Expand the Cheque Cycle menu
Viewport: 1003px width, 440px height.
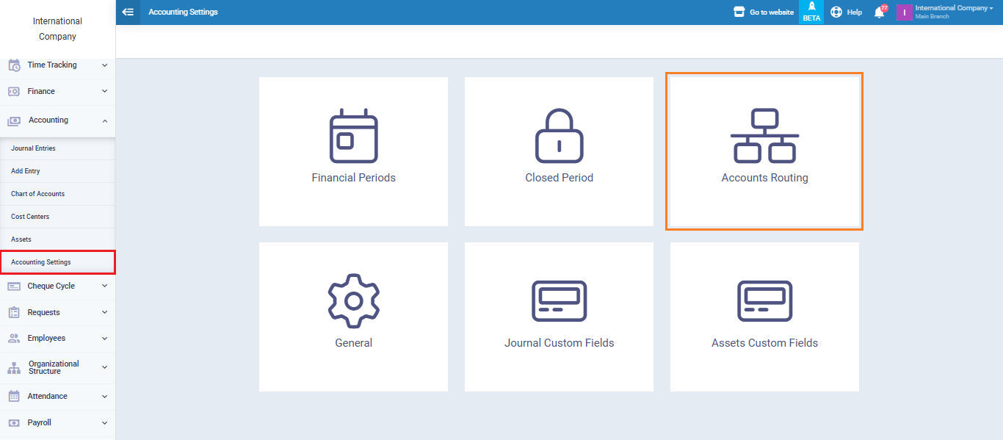[x=57, y=286]
